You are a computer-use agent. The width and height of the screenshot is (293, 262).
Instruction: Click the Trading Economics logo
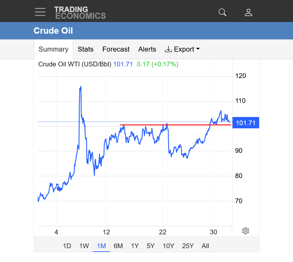(x=80, y=13)
